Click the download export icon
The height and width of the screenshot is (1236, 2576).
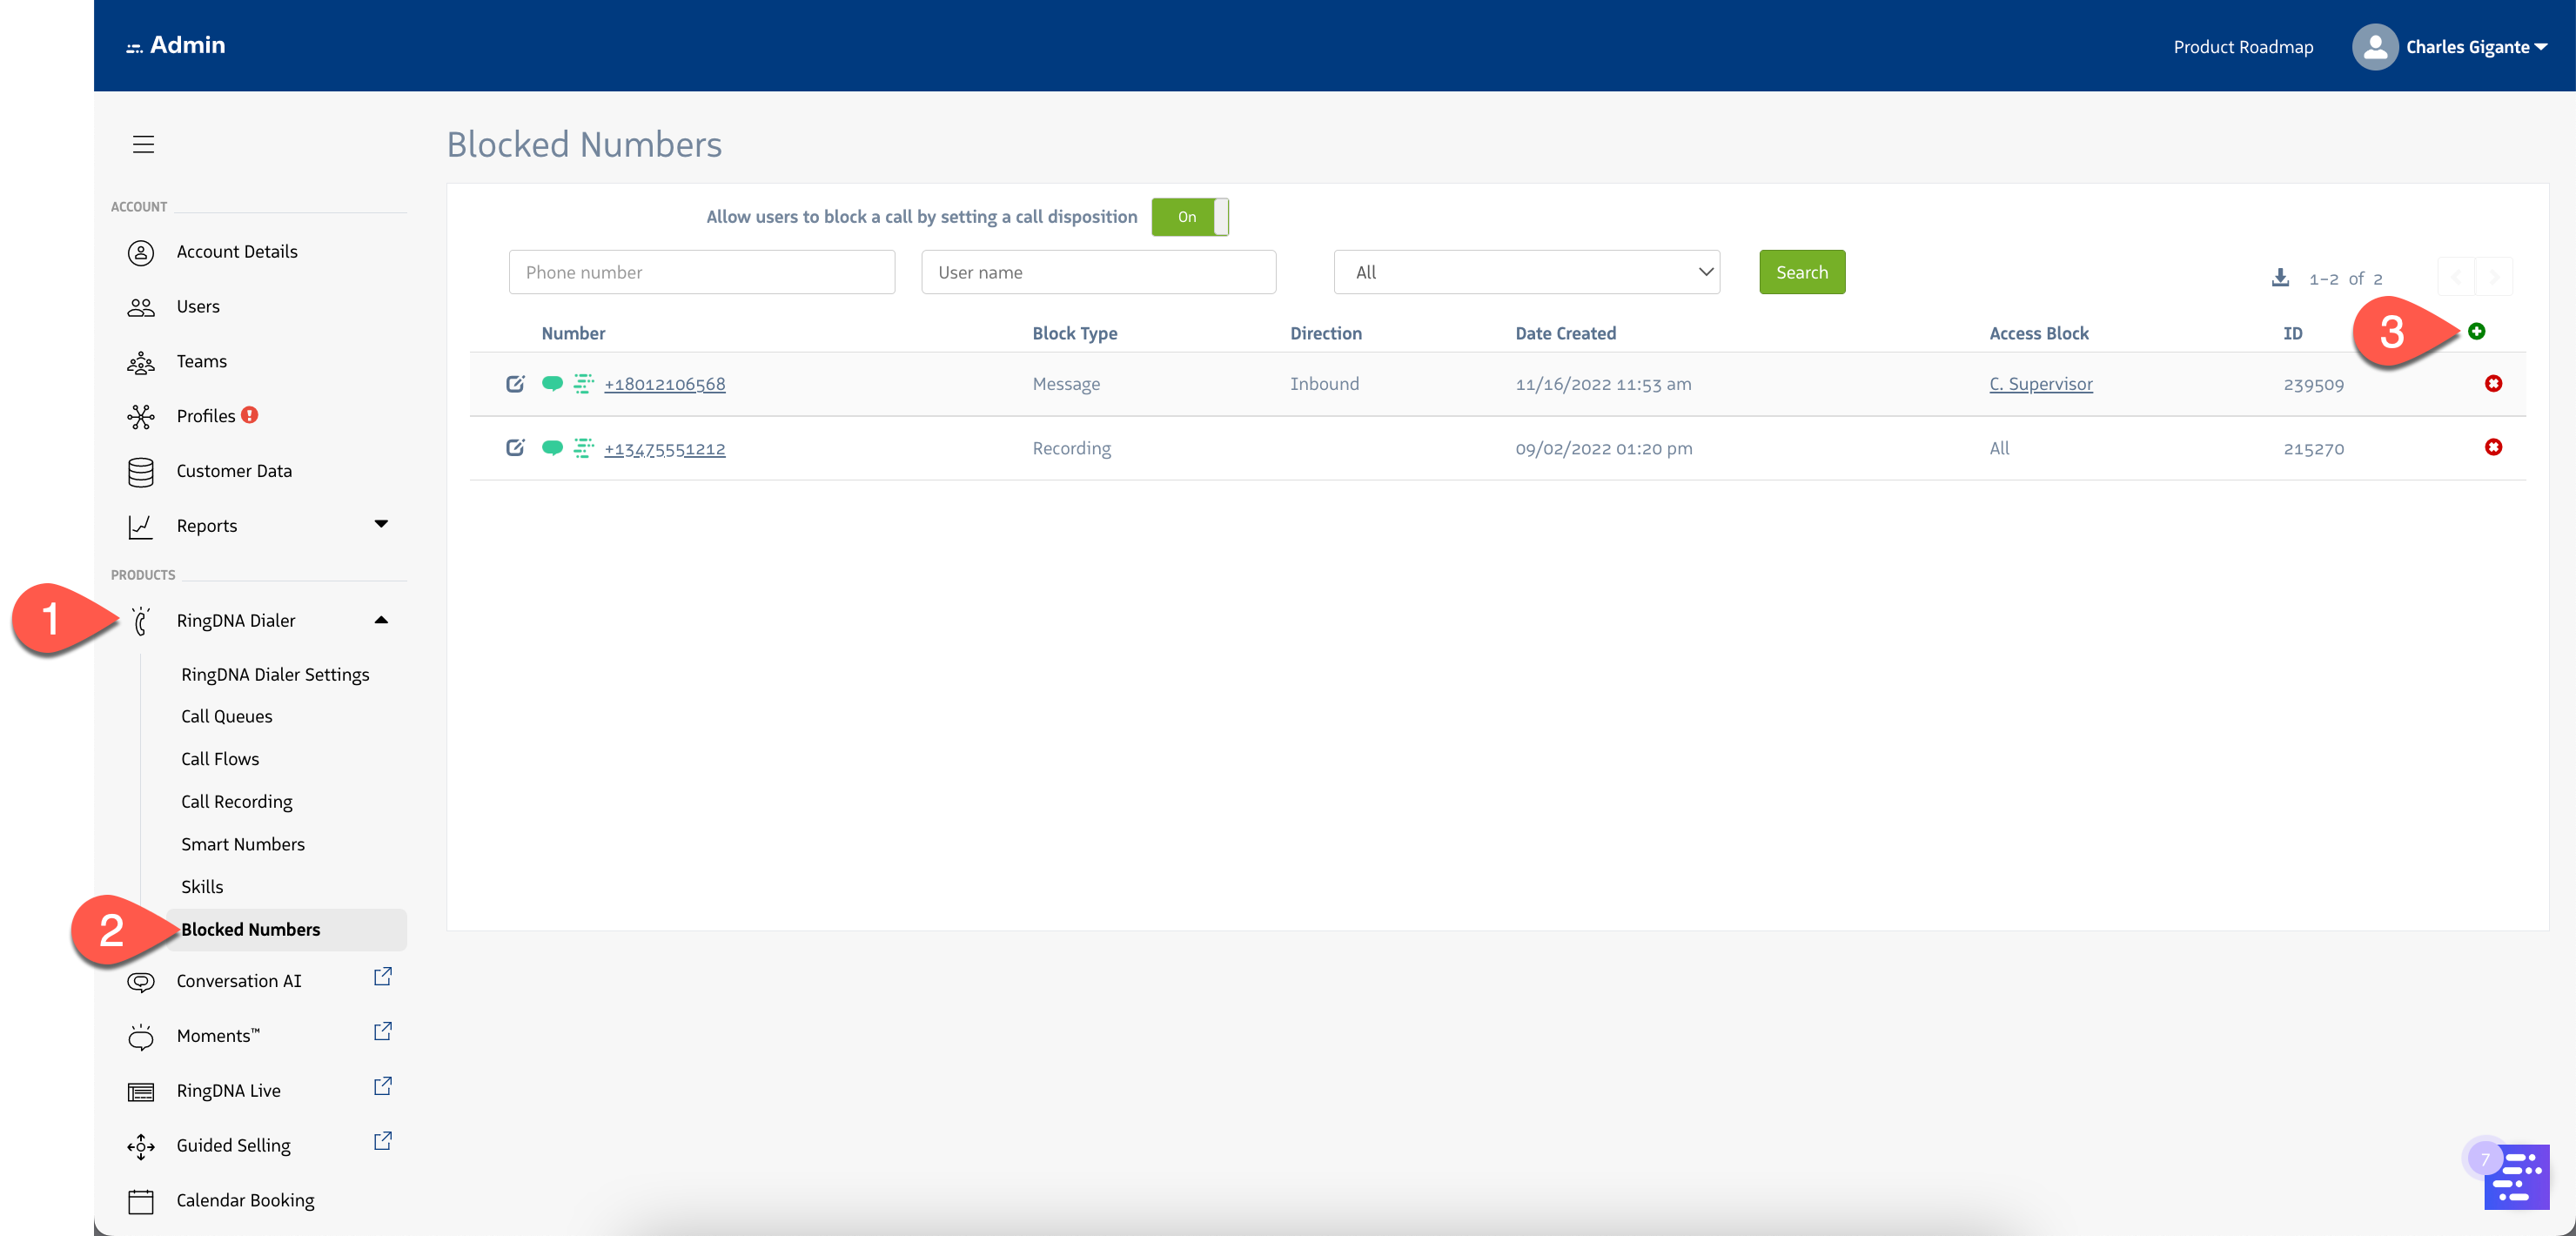(x=2280, y=277)
